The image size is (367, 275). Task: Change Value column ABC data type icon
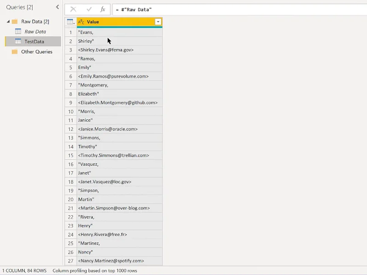click(x=81, y=22)
